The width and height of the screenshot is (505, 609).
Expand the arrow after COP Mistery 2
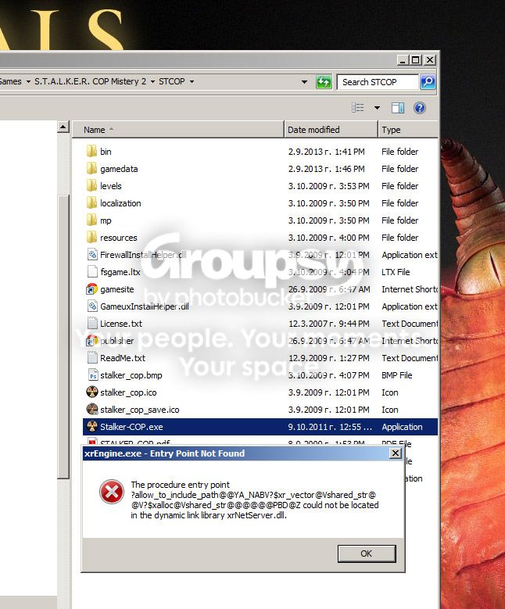tap(152, 81)
